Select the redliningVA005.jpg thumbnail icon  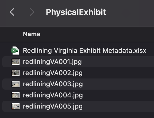pos(16,106)
